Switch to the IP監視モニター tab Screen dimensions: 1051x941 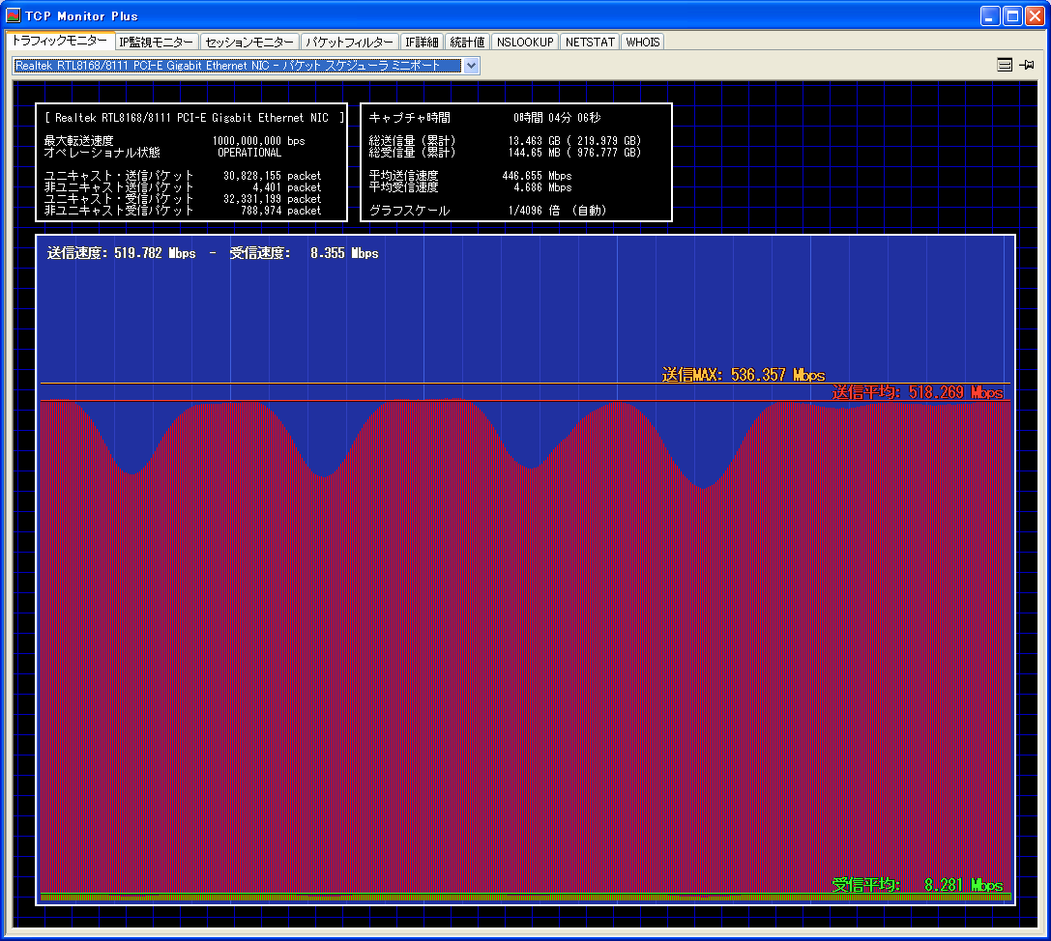[x=156, y=43]
